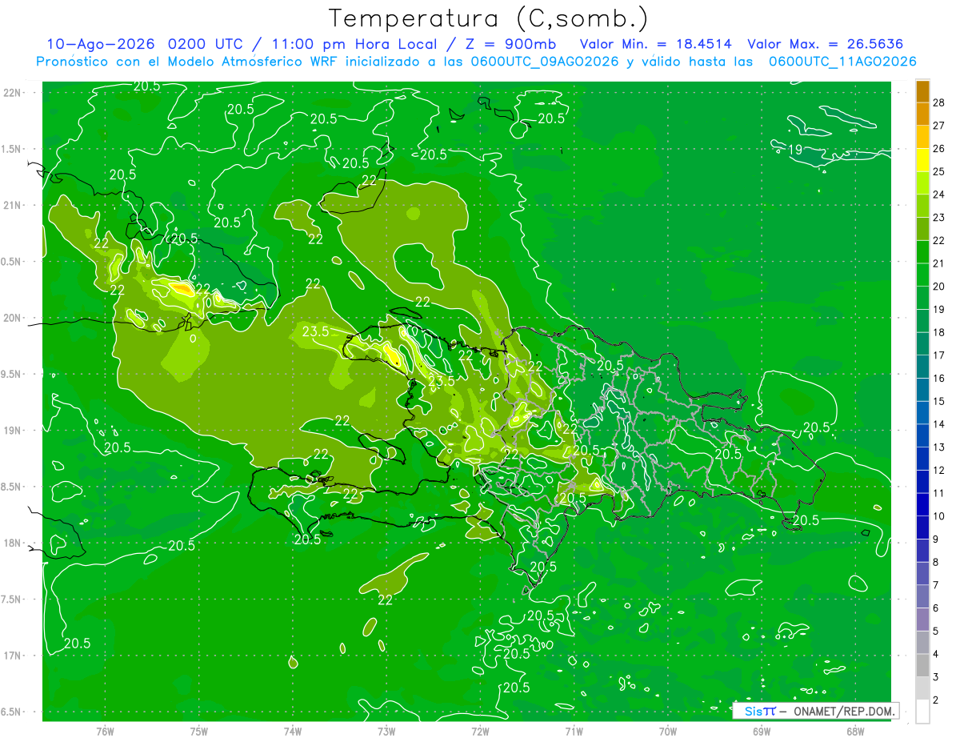Click the legend value "23"

[x=939, y=217]
